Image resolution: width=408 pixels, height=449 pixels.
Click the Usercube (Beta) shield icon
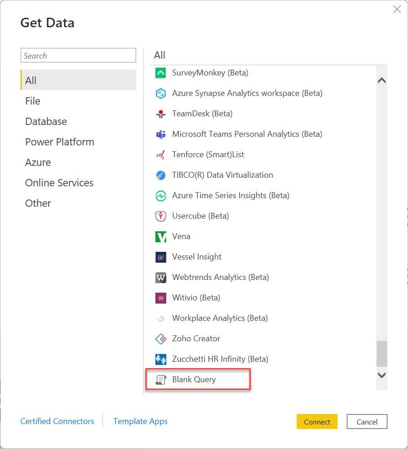tap(161, 216)
